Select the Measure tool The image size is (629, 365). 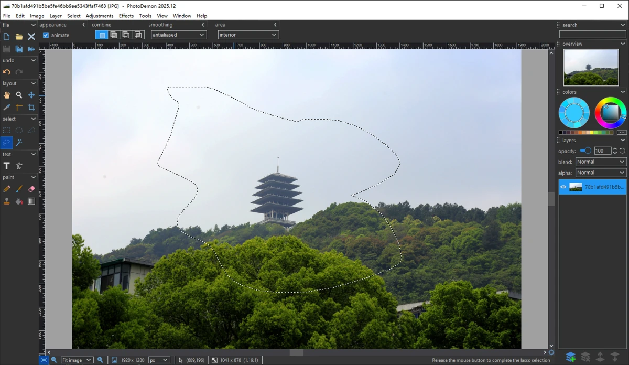[x=19, y=108]
